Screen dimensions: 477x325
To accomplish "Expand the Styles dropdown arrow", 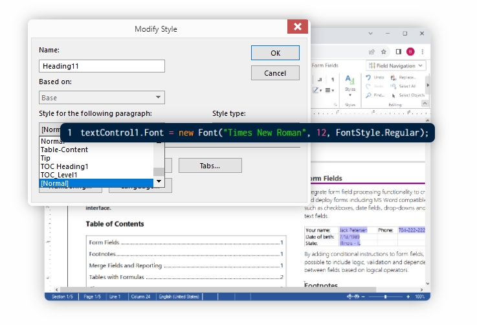I will pyautogui.click(x=350, y=95).
